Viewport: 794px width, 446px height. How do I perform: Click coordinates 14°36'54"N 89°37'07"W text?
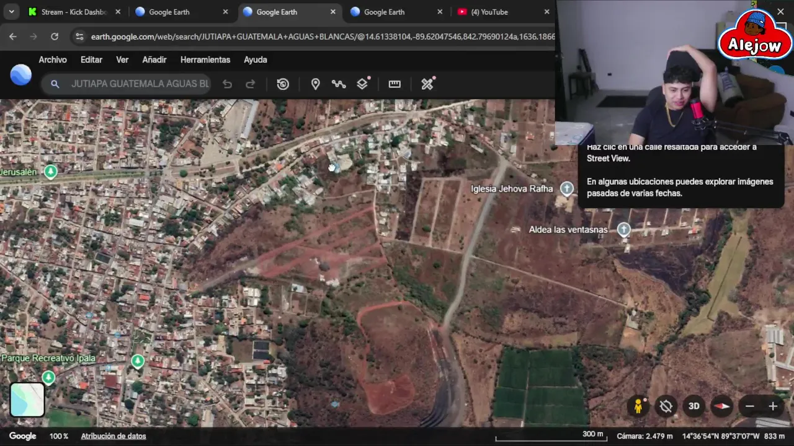coord(721,436)
